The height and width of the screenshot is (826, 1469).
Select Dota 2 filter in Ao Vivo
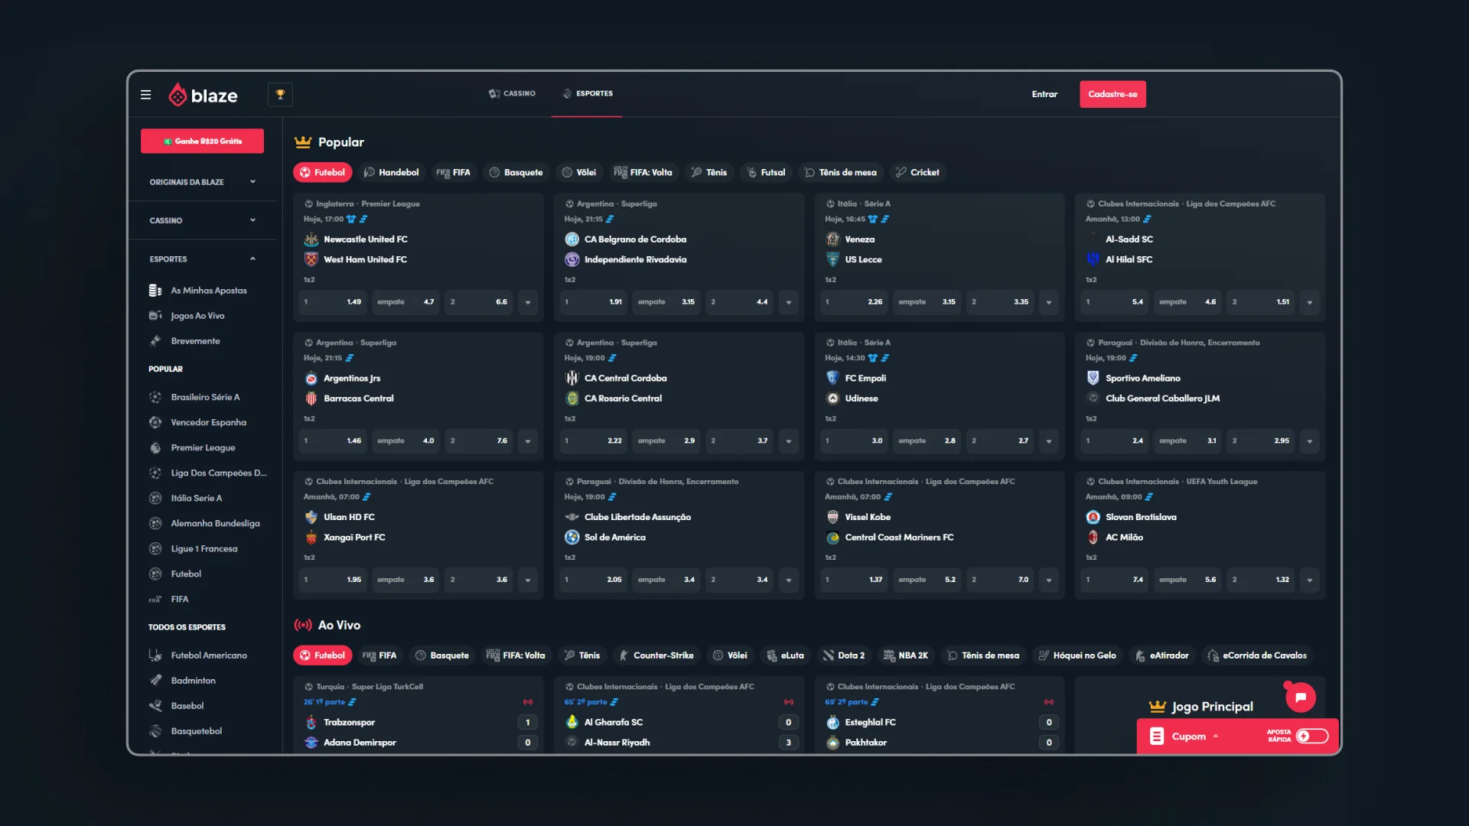coord(844,655)
